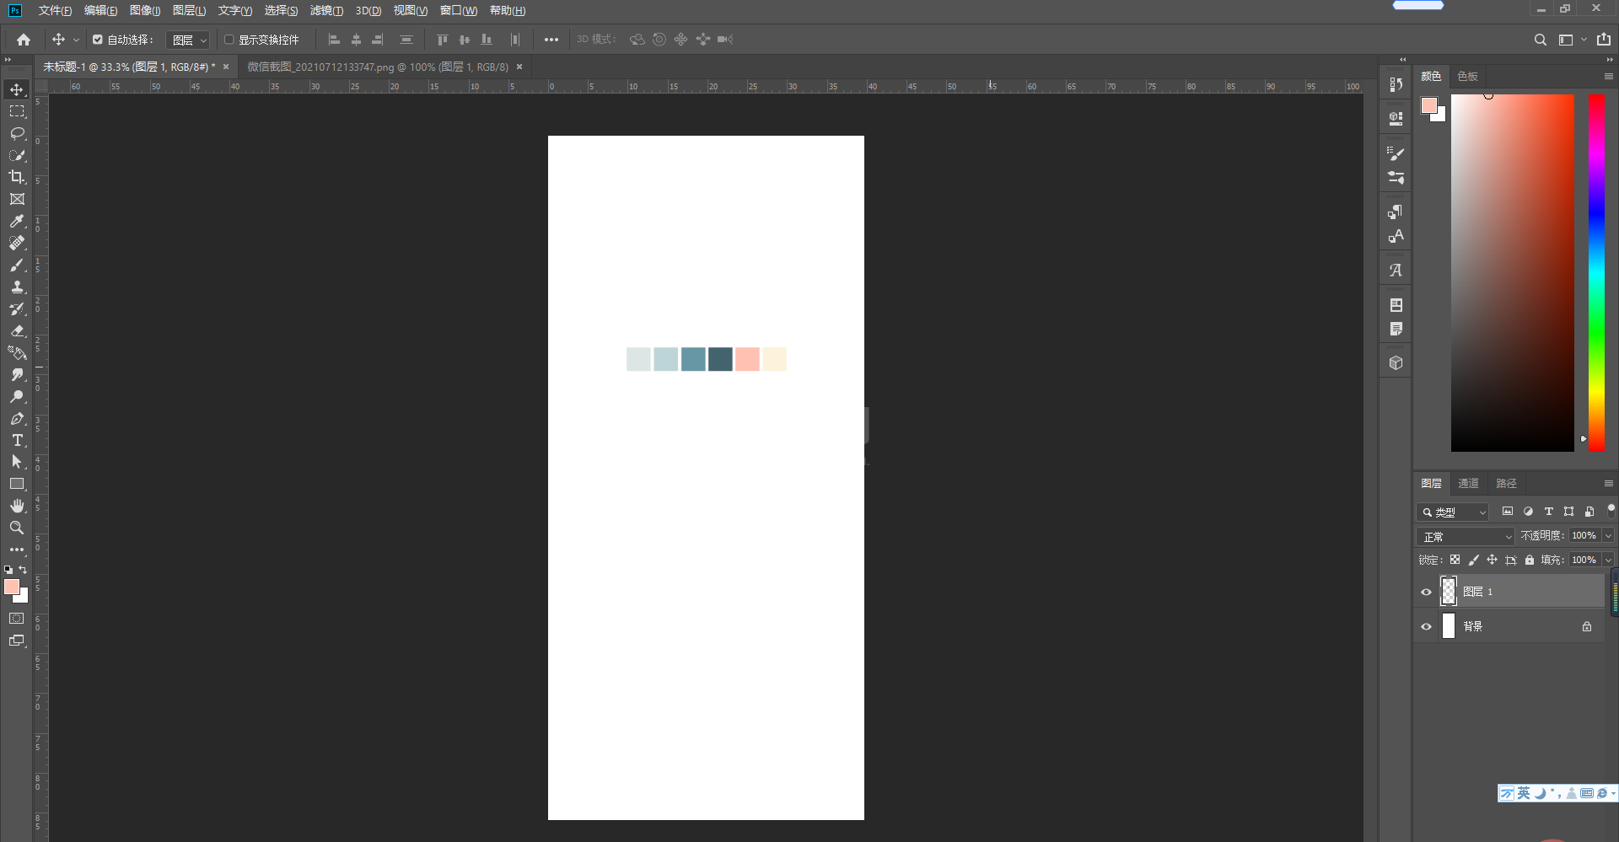
Task: Toggle the 自动选择 checkbox
Action: 98,40
